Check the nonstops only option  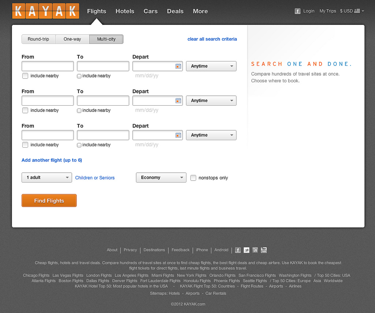point(193,178)
